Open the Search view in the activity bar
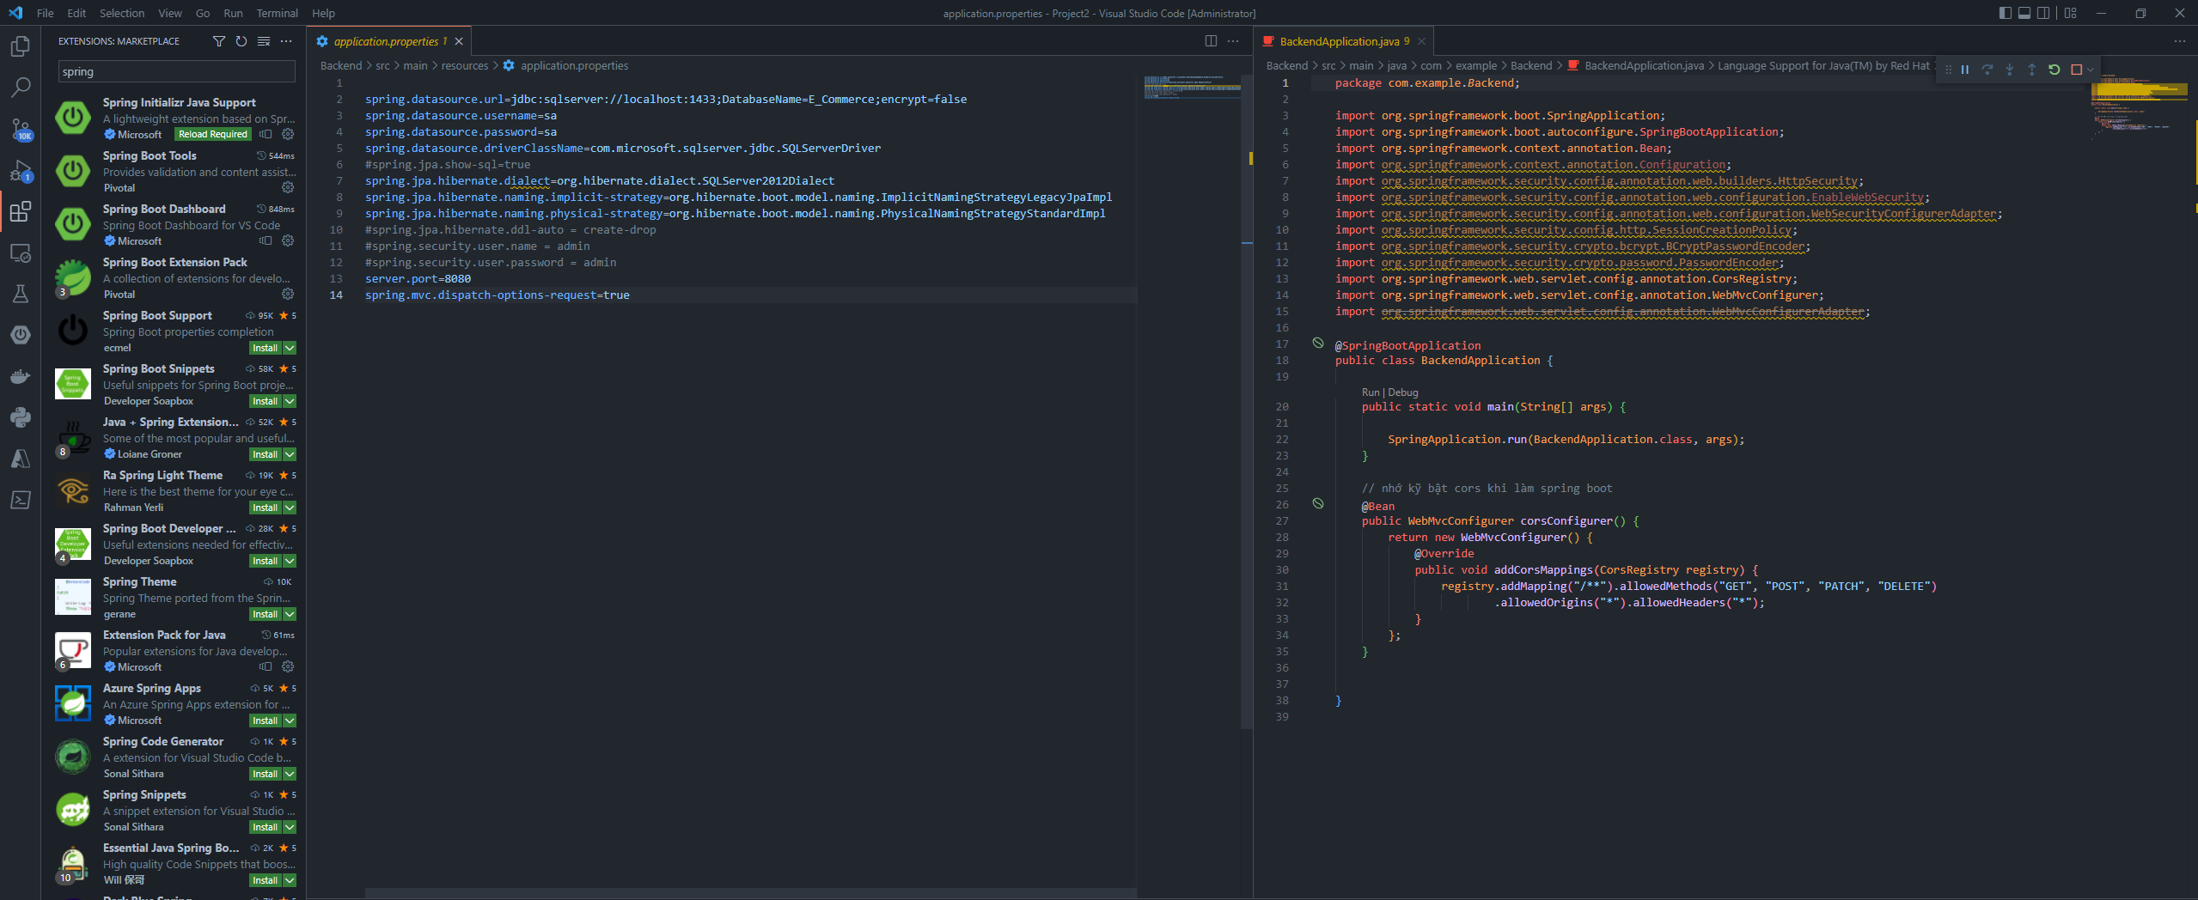2198x900 pixels. [x=21, y=86]
